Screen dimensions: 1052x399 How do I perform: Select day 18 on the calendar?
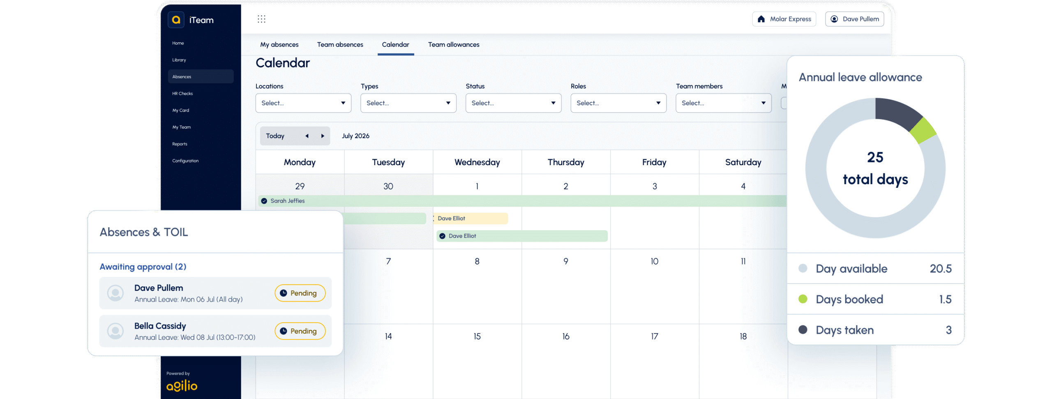click(x=743, y=337)
